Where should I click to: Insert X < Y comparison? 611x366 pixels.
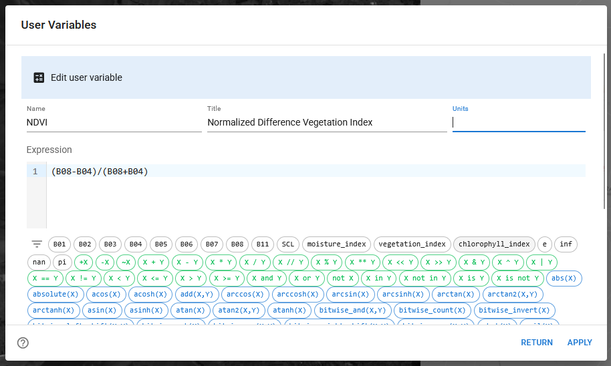pyautogui.click(x=119, y=278)
